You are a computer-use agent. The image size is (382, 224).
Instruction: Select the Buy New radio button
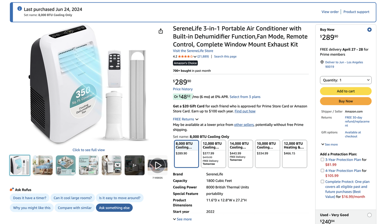[369, 29]
